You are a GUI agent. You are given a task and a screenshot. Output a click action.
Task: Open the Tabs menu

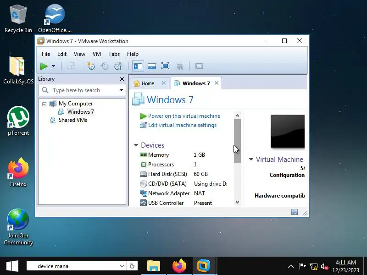click(x=114, y=54)
